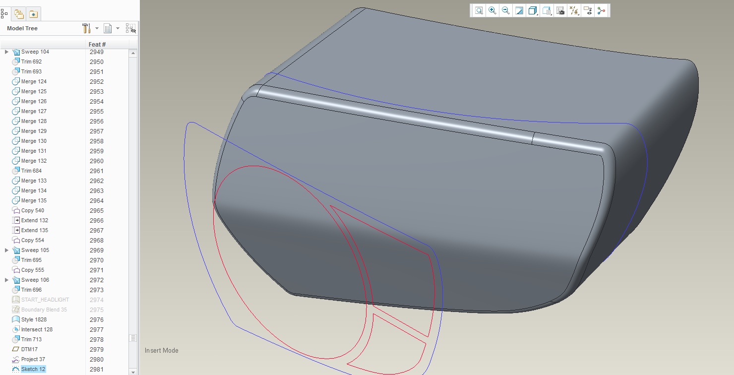This screenshot has width=734, height=375.
Task: Select the Sweep 105 feature icon
Action: point(16,250)
